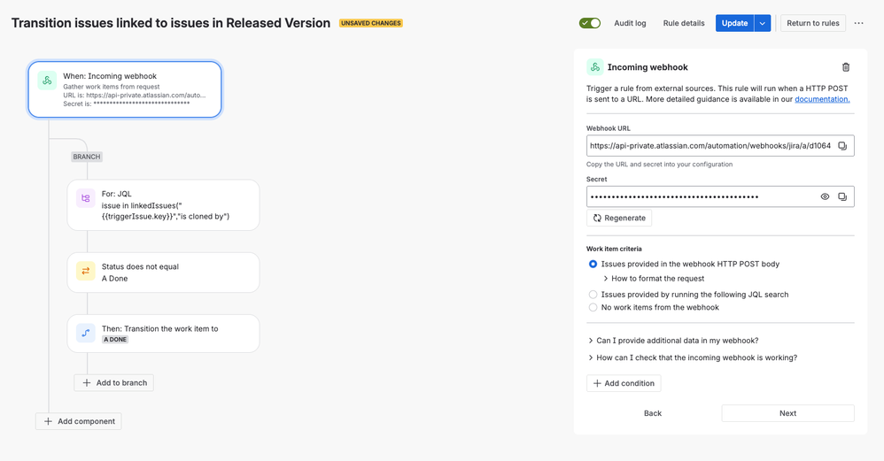The image size is (884, 461).
Task: Delete the trigger via trash icon
Action: pyautogui.click(x=846, y=67)
